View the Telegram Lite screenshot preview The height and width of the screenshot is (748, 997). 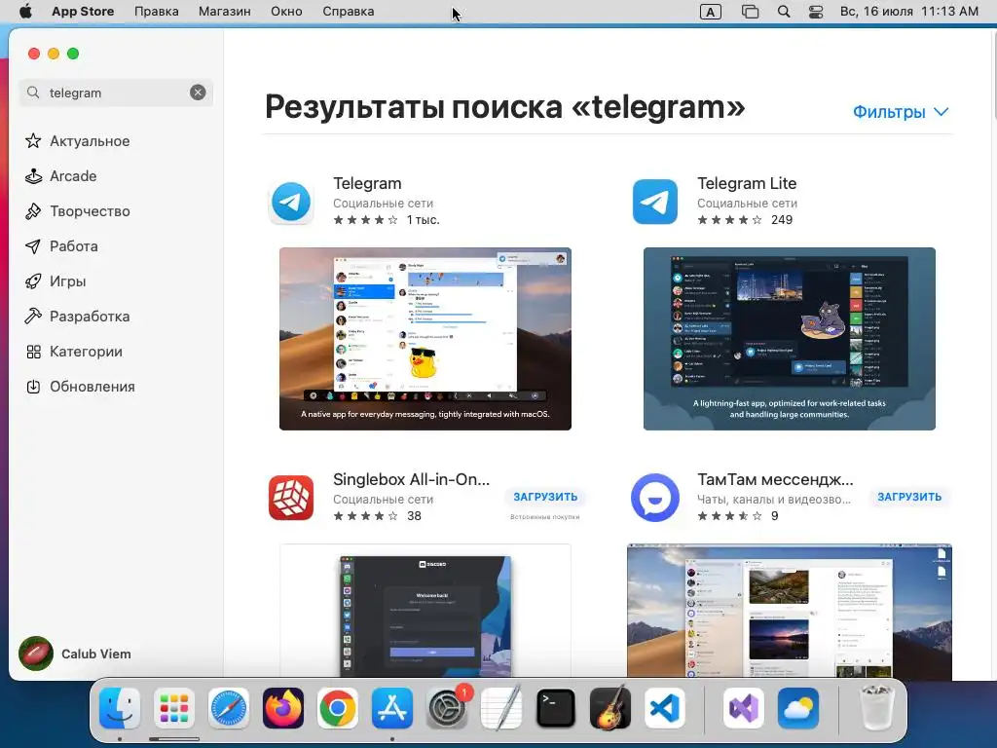tap(789, 338)
